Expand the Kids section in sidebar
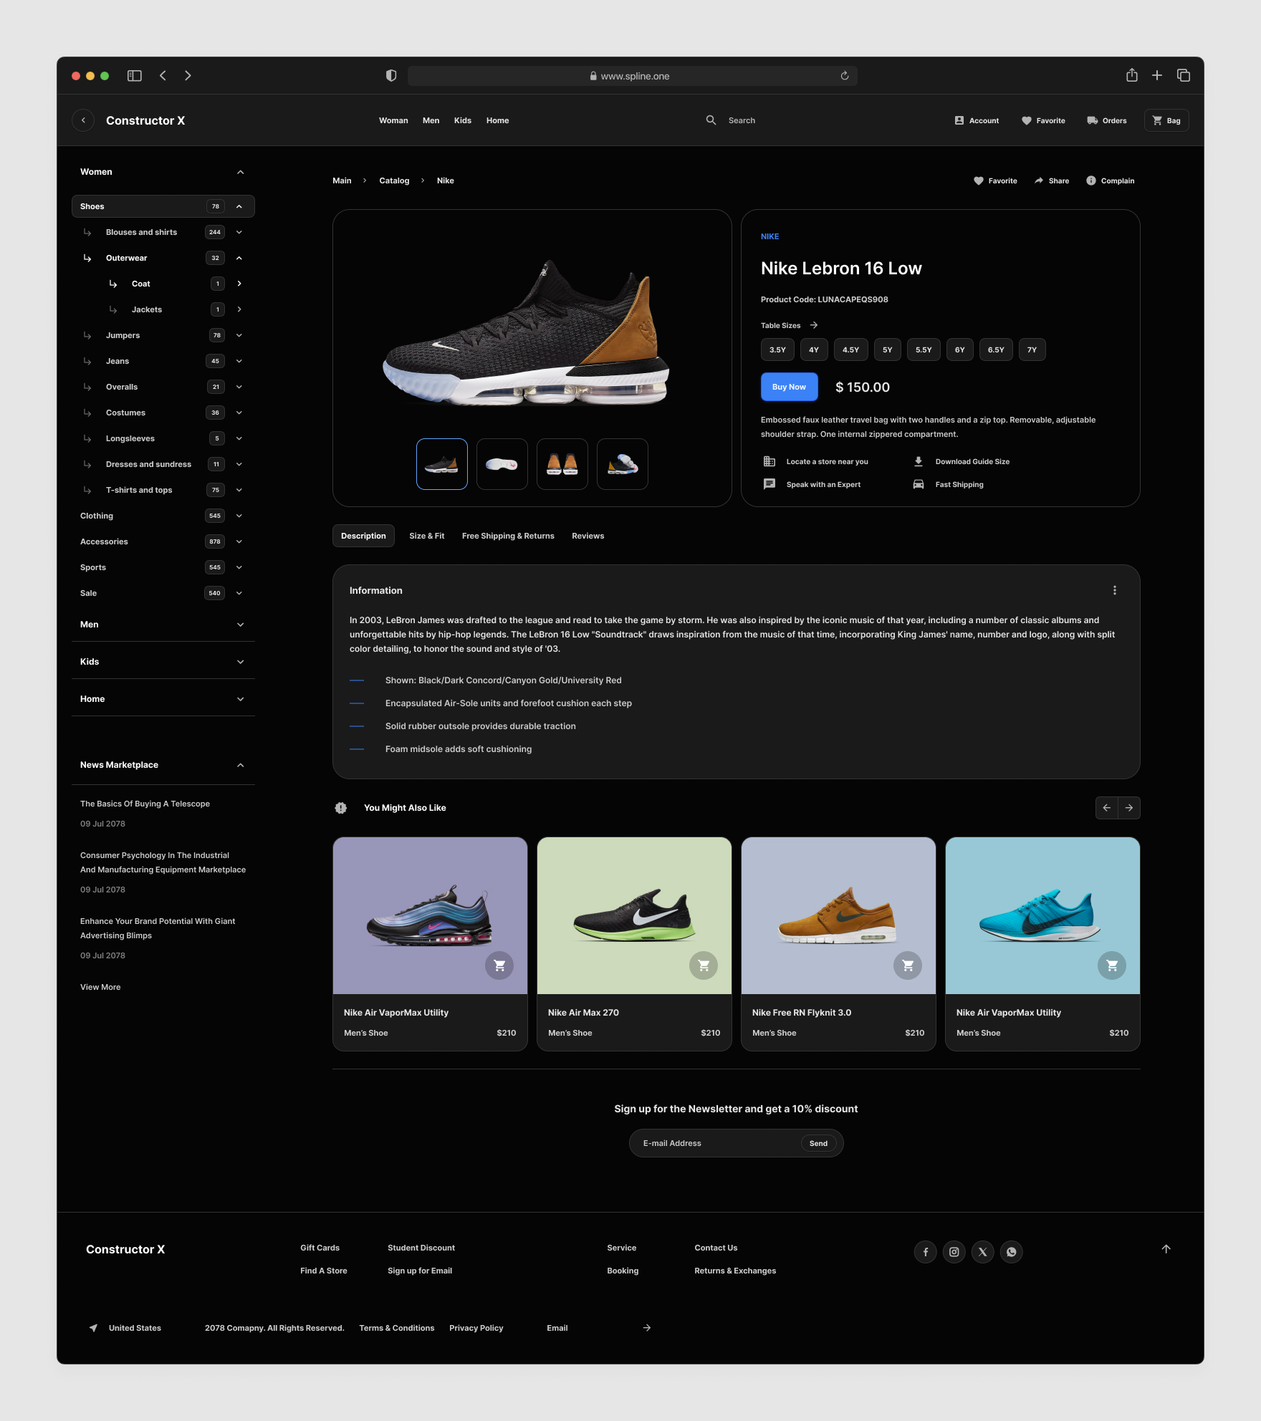The height and width of the screenshot is (1421, 1261). pos(241,662)
